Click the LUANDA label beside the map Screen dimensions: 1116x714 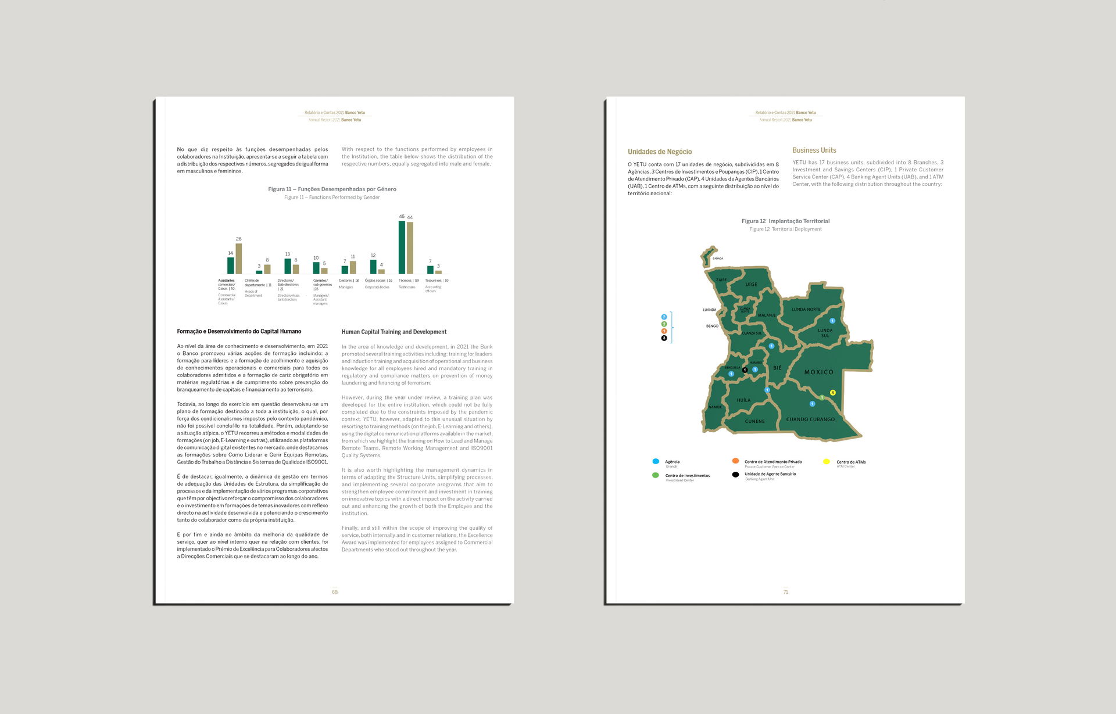pos(709,310)
